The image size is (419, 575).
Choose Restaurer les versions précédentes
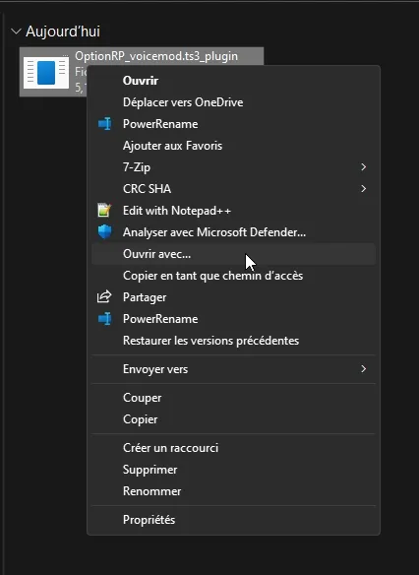point(233,341)
